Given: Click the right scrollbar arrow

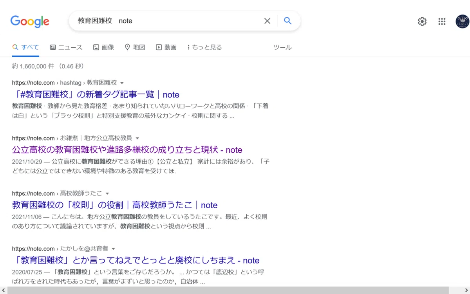Looking at the screenshot, I should tap(466, 290).
